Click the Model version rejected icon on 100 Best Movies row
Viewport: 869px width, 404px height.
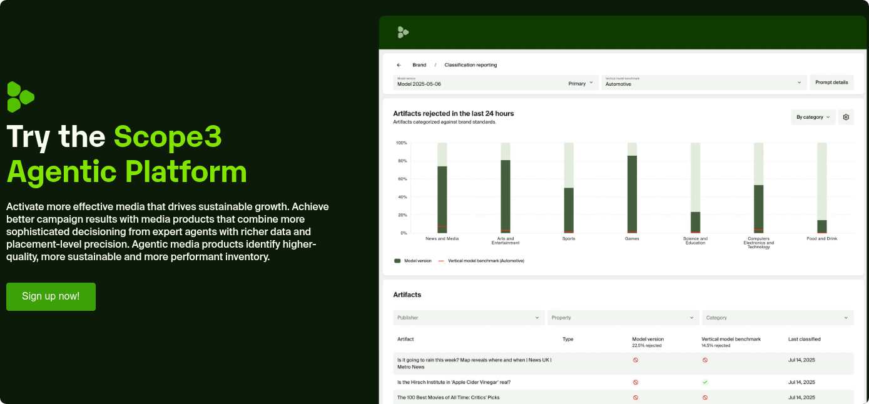(x=636, y=397)
